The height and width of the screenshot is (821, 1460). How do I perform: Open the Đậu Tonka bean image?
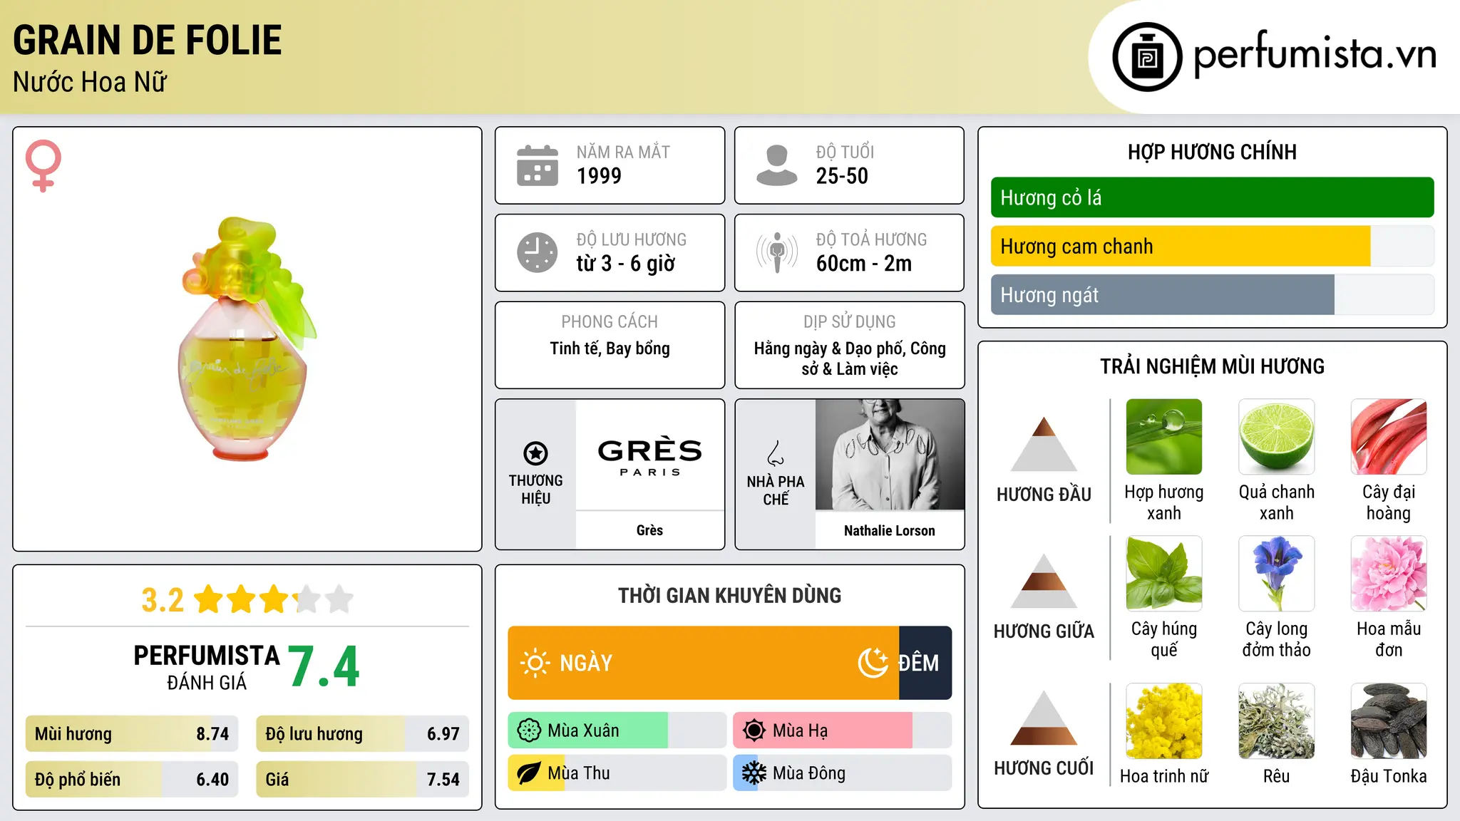[x=1389, y=721]
